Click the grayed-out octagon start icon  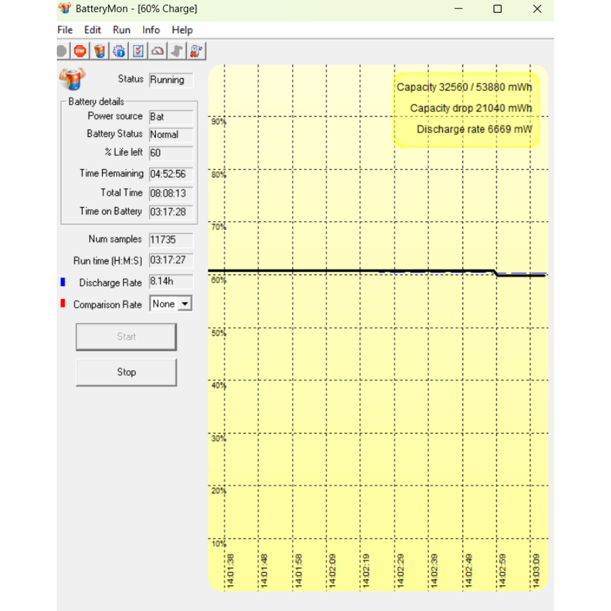pos(61,51)
